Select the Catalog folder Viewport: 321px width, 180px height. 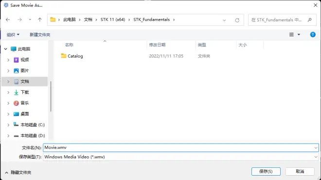click(72, 56)
